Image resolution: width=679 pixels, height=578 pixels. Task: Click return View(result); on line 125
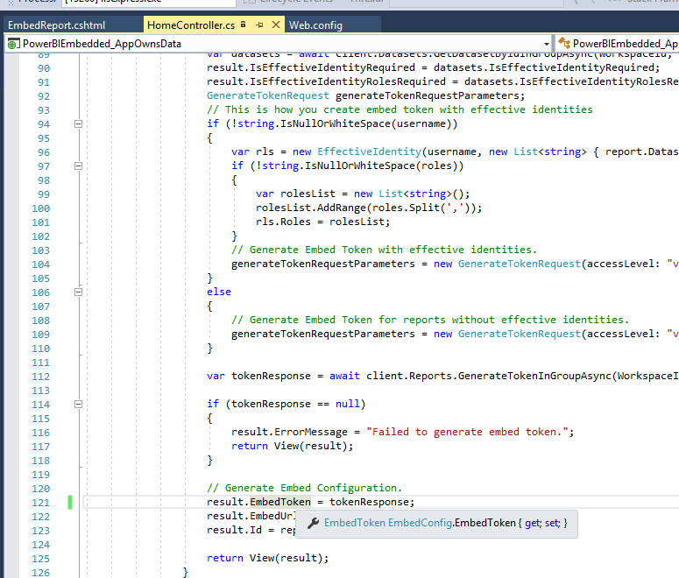coord(267,558)
